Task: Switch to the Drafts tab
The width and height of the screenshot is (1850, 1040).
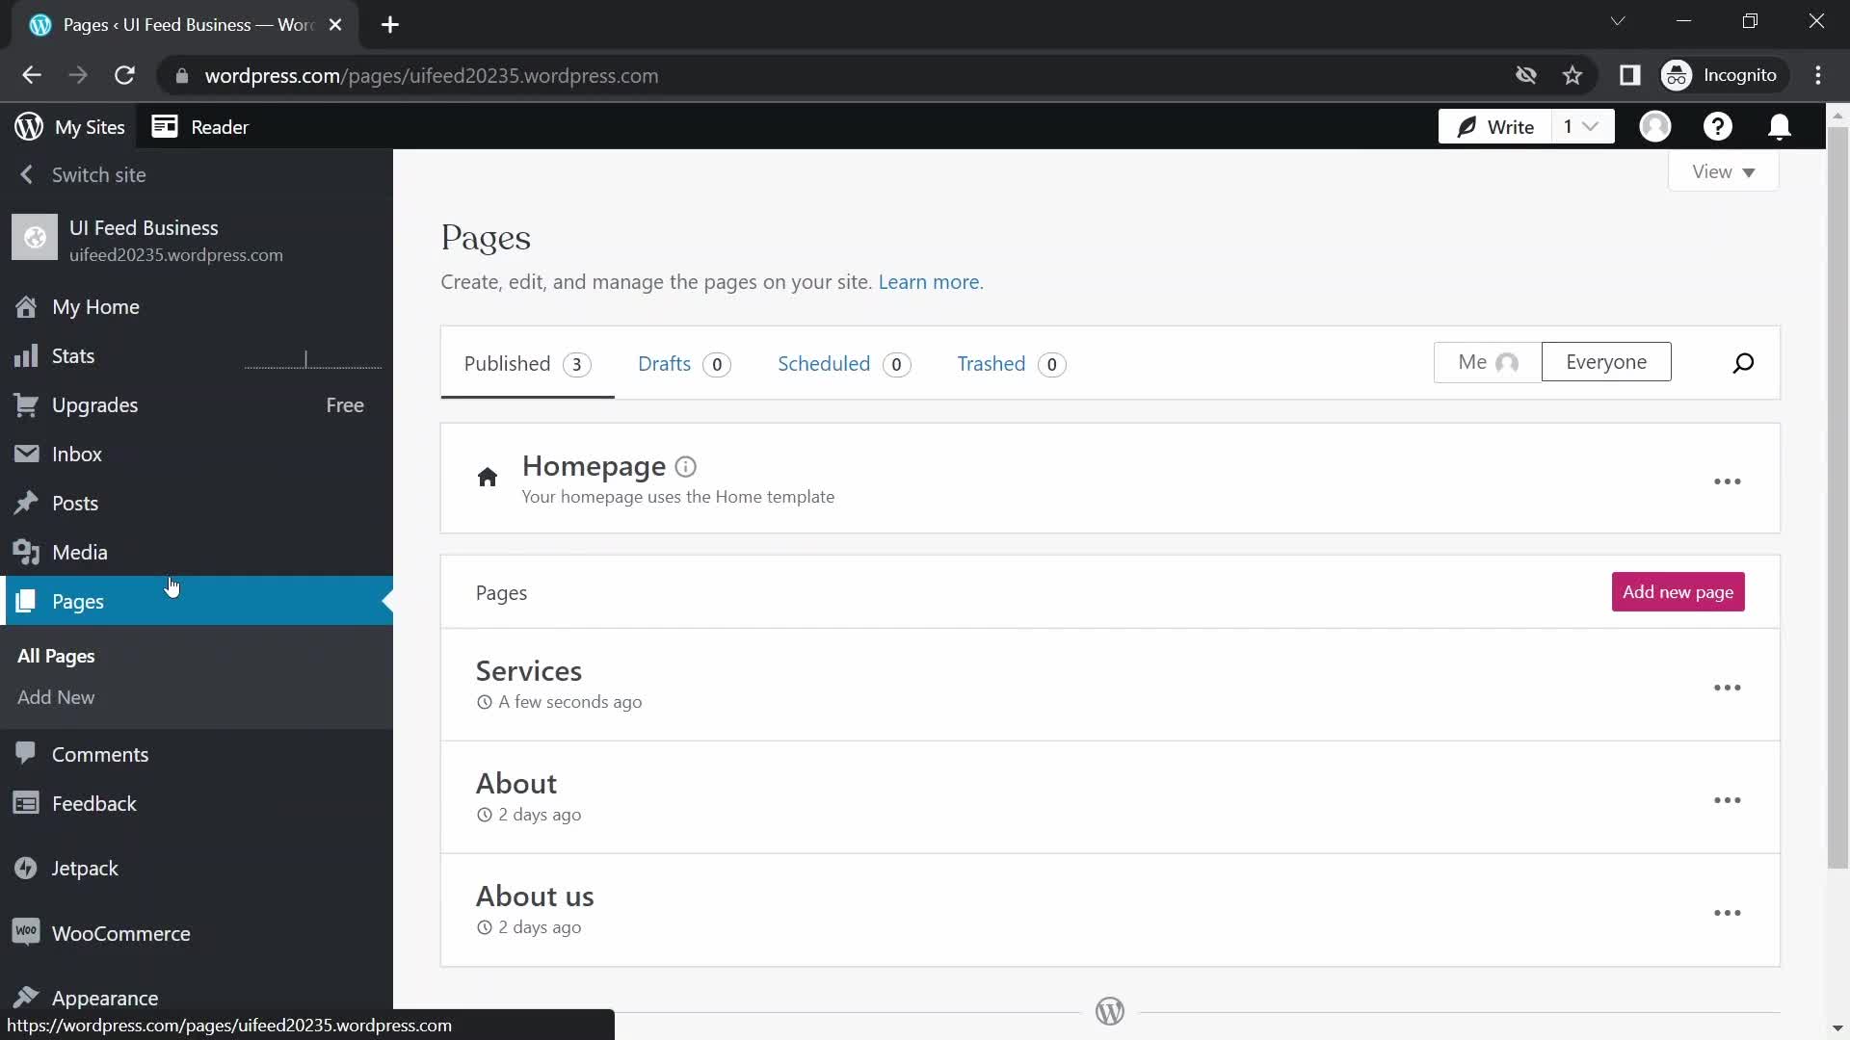Action: pos(683,363)
